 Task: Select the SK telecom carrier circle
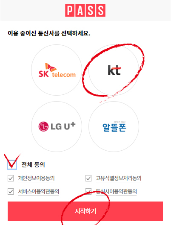57,70
